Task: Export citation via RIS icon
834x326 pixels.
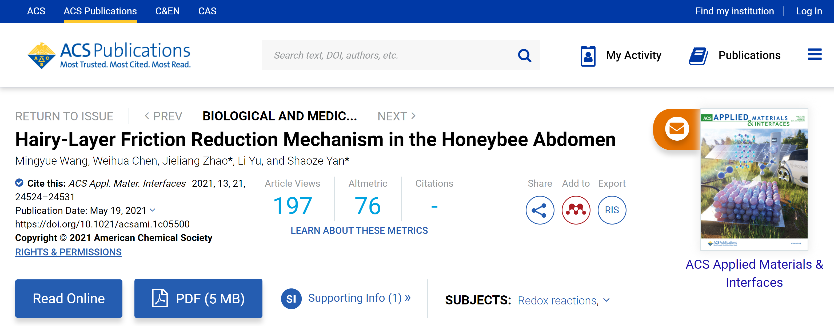Action: tap(612, 210)
